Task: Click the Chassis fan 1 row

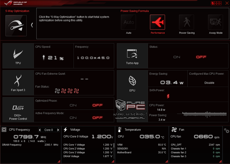Action: [x=195, y=149]
